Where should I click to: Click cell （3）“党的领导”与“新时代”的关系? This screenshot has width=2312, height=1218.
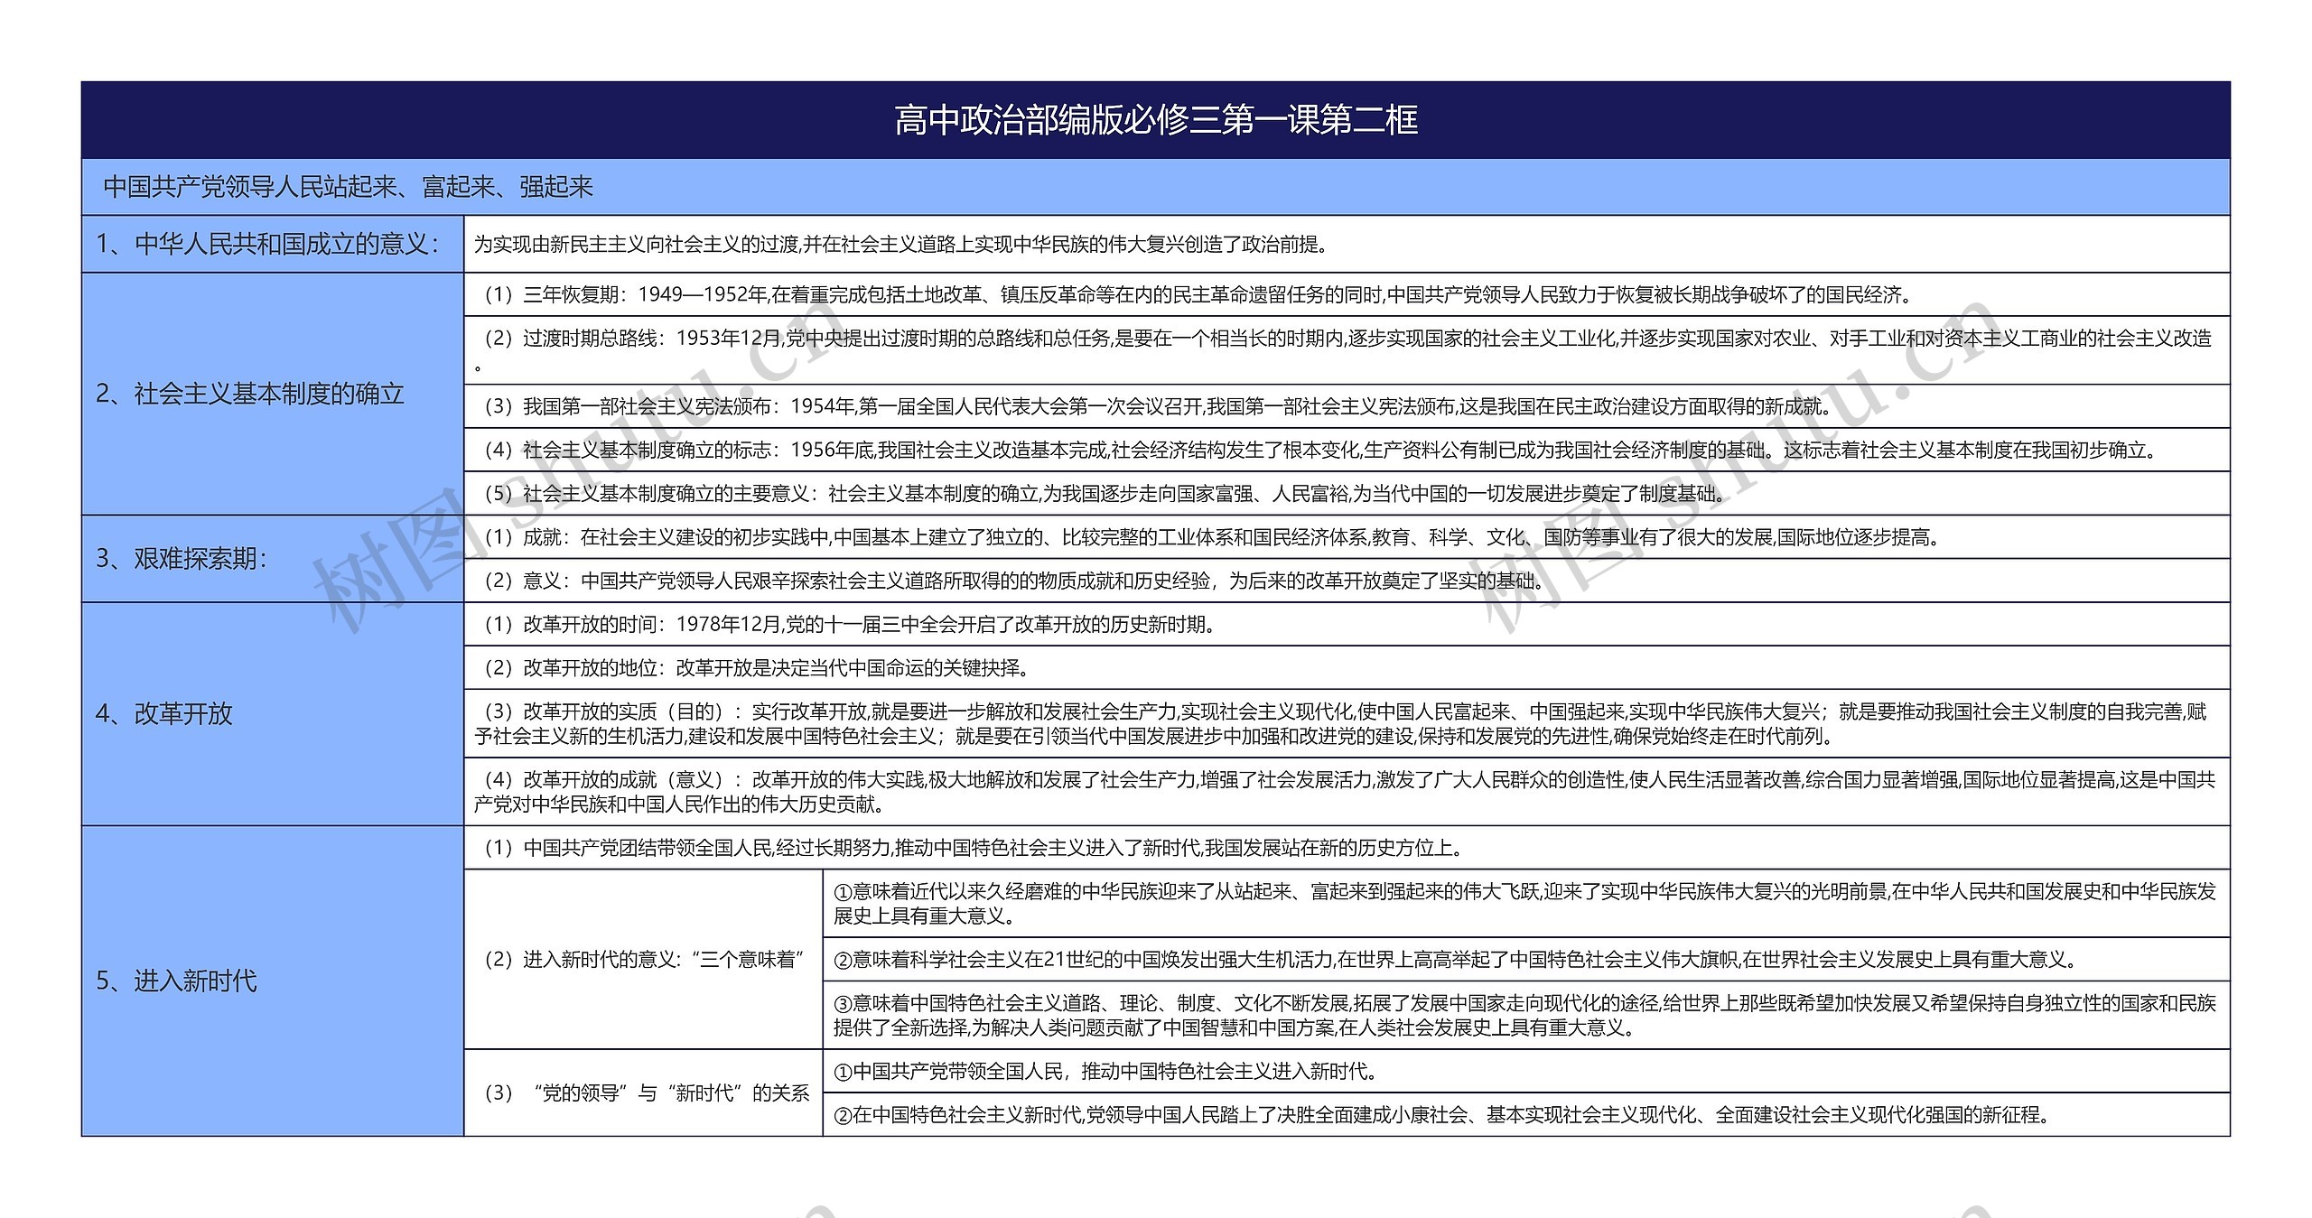[x=643, y=1092]
